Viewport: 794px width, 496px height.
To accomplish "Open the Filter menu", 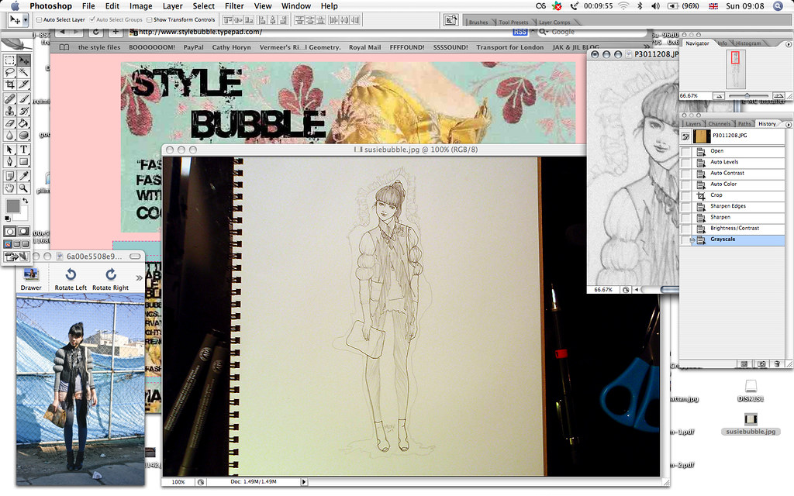I will (x=234, y=6).
